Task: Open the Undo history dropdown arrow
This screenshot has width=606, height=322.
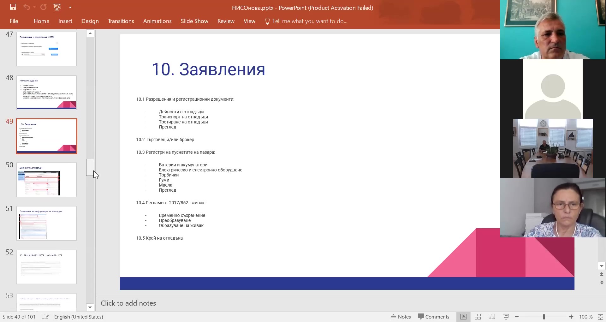Action: tap(34, 7)
